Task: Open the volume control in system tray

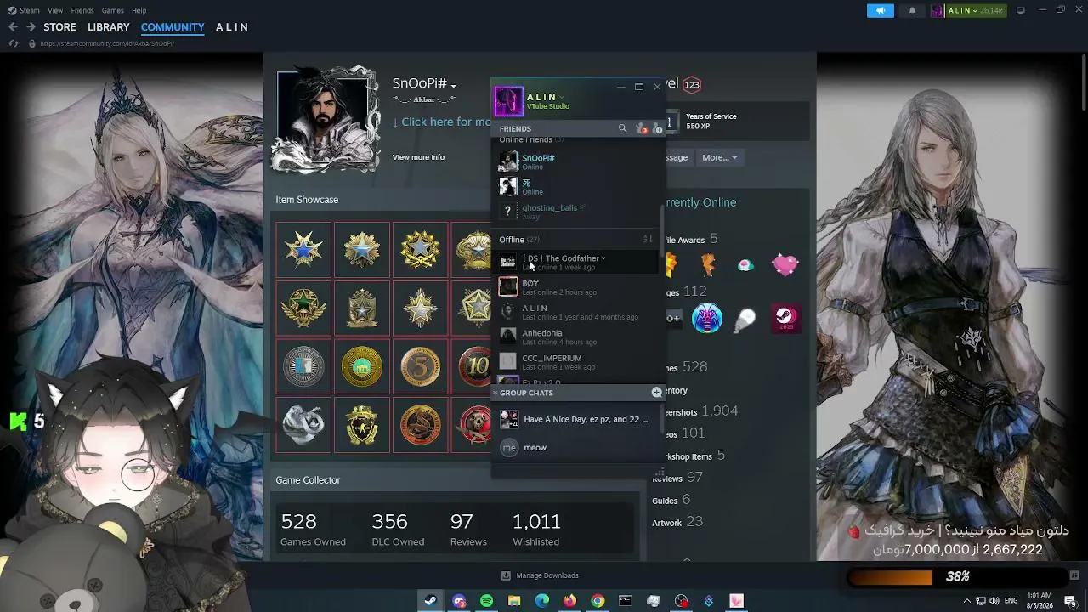Action: 994,601
